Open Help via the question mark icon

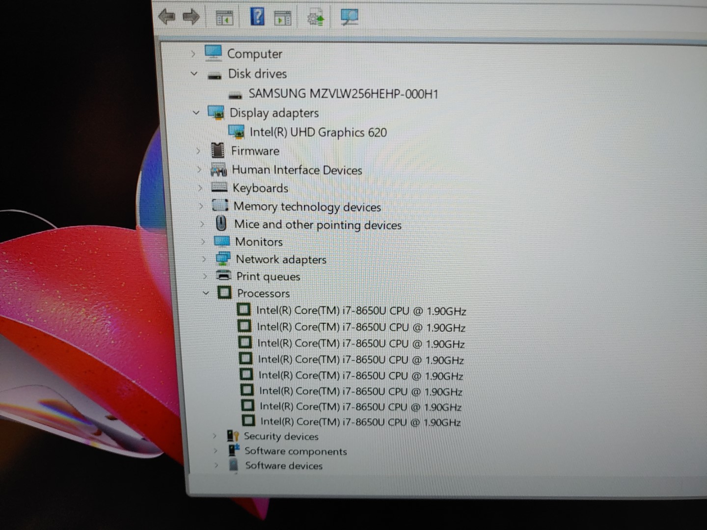[x=257, y=17]
